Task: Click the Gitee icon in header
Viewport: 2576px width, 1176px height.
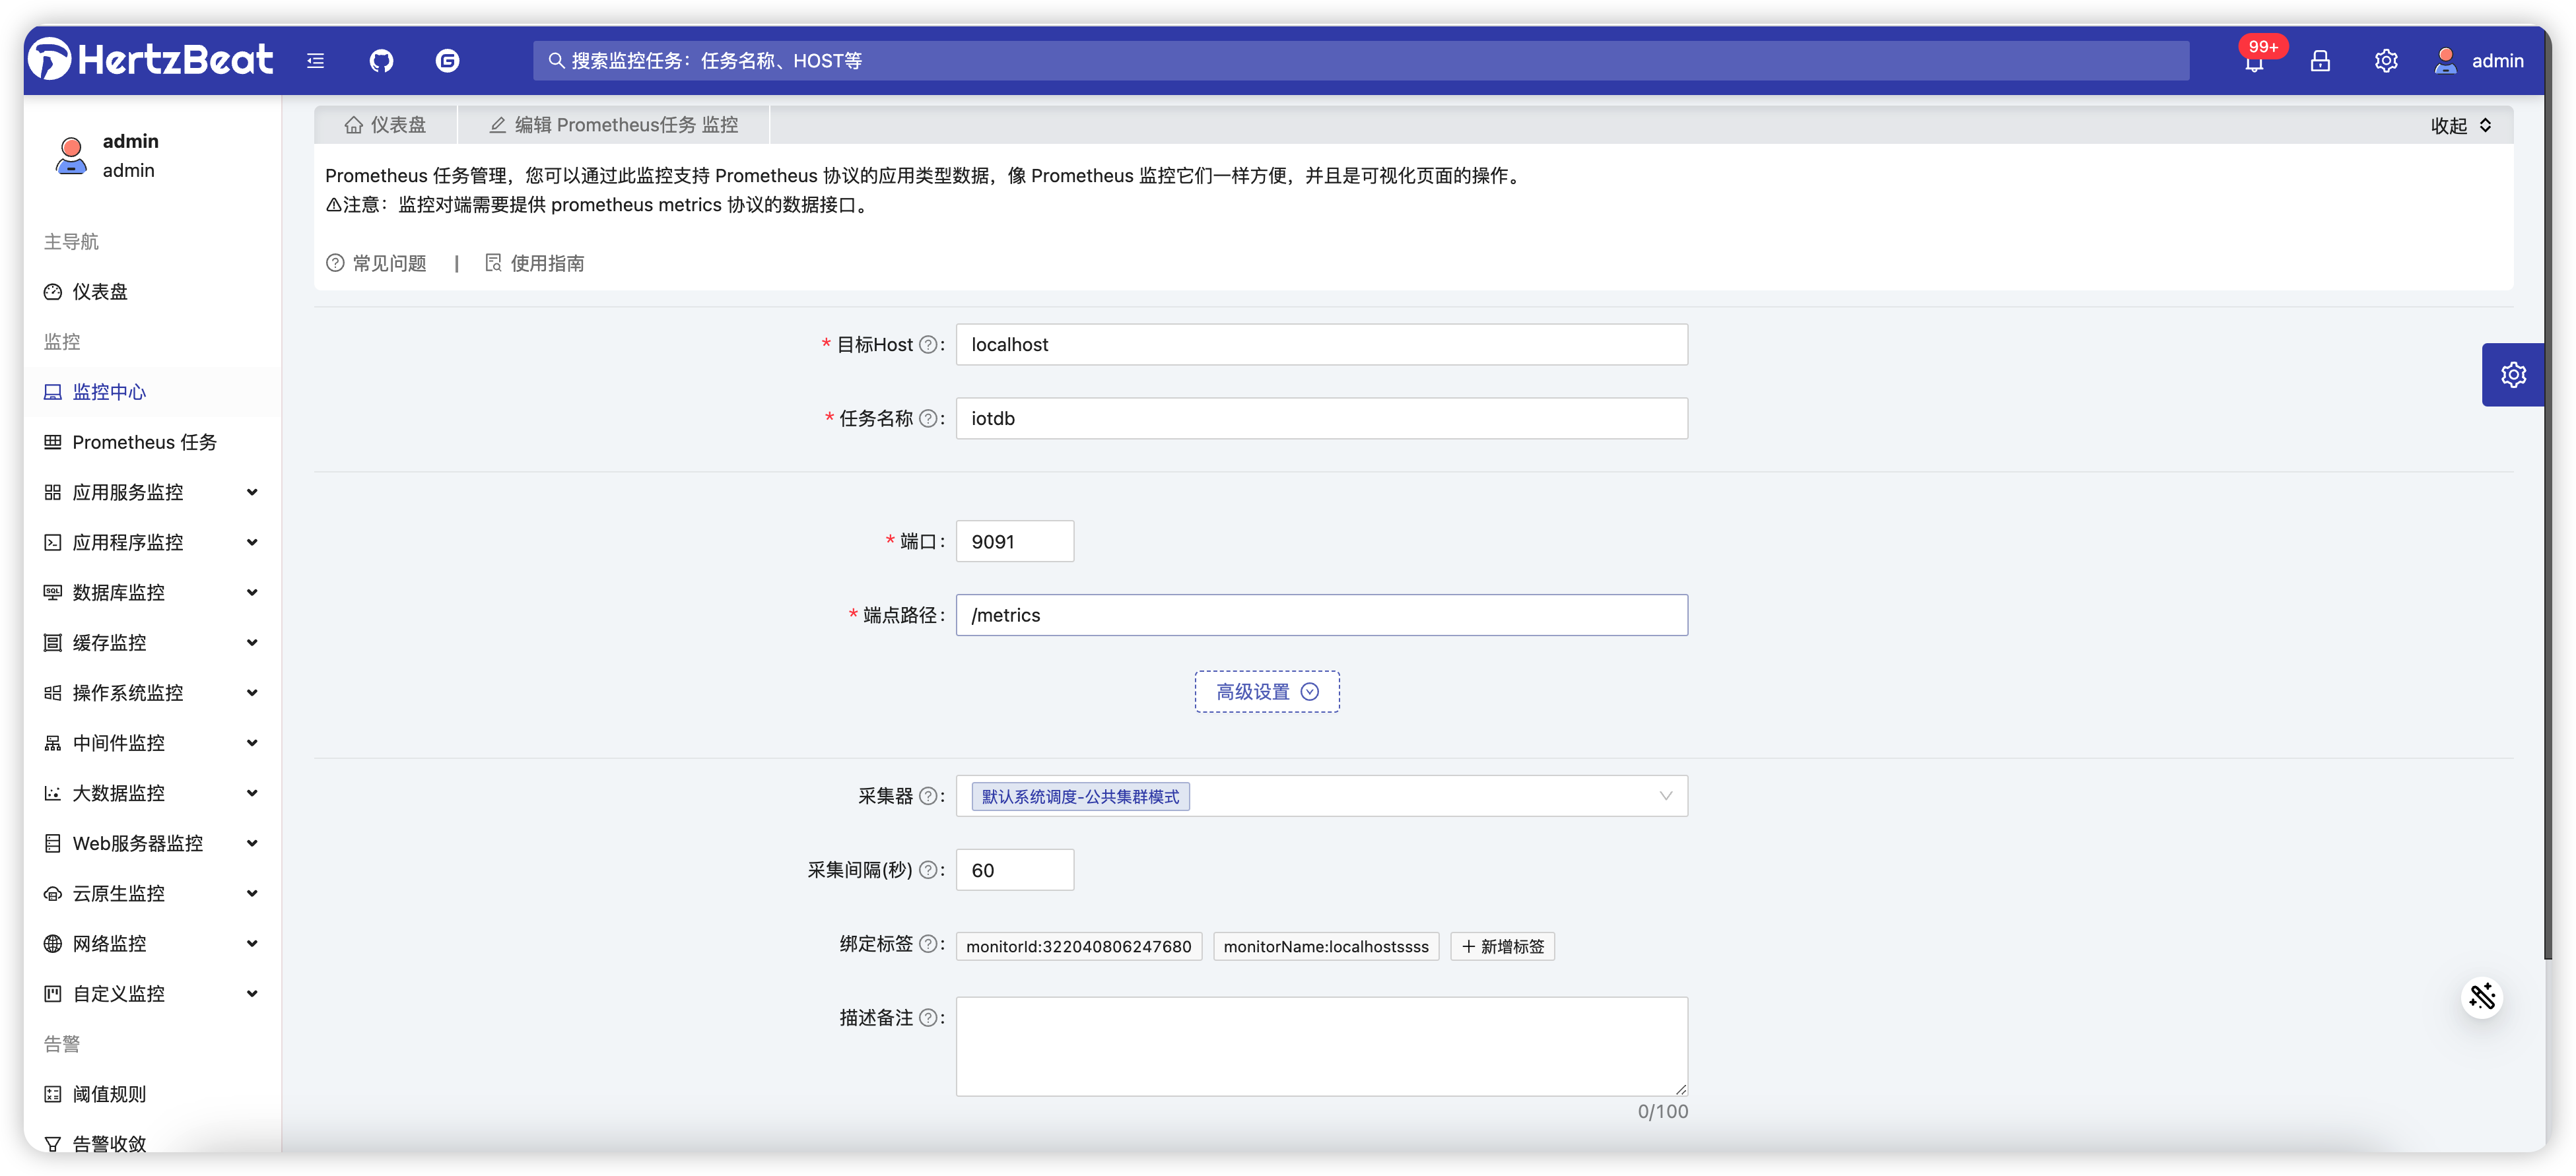Action: click(447, 61)
